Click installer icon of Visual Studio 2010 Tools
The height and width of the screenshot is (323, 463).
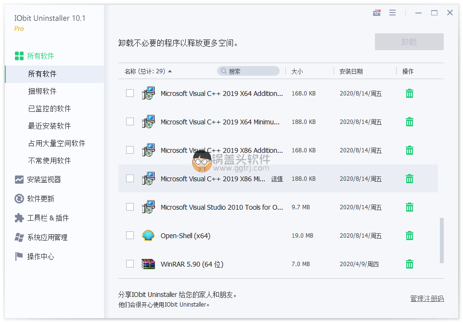point(148,207)
